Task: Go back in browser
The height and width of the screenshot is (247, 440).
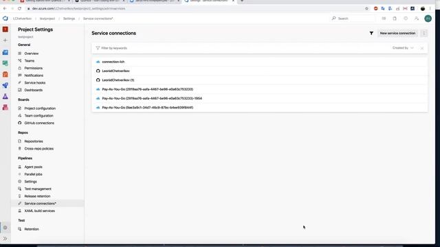Action: (x=5, y=8)
